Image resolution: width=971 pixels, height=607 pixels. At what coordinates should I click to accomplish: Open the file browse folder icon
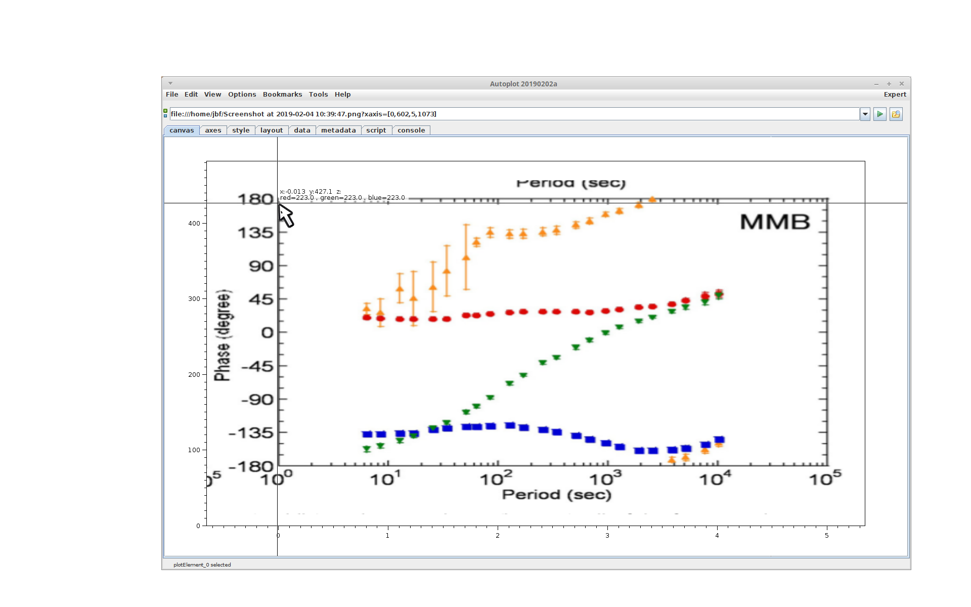[x=896, y=114]
